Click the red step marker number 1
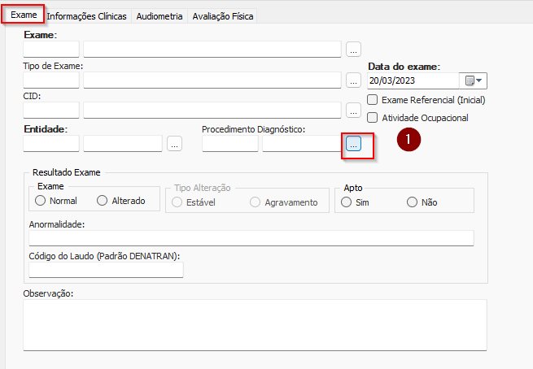 click(x=408, y=141)
